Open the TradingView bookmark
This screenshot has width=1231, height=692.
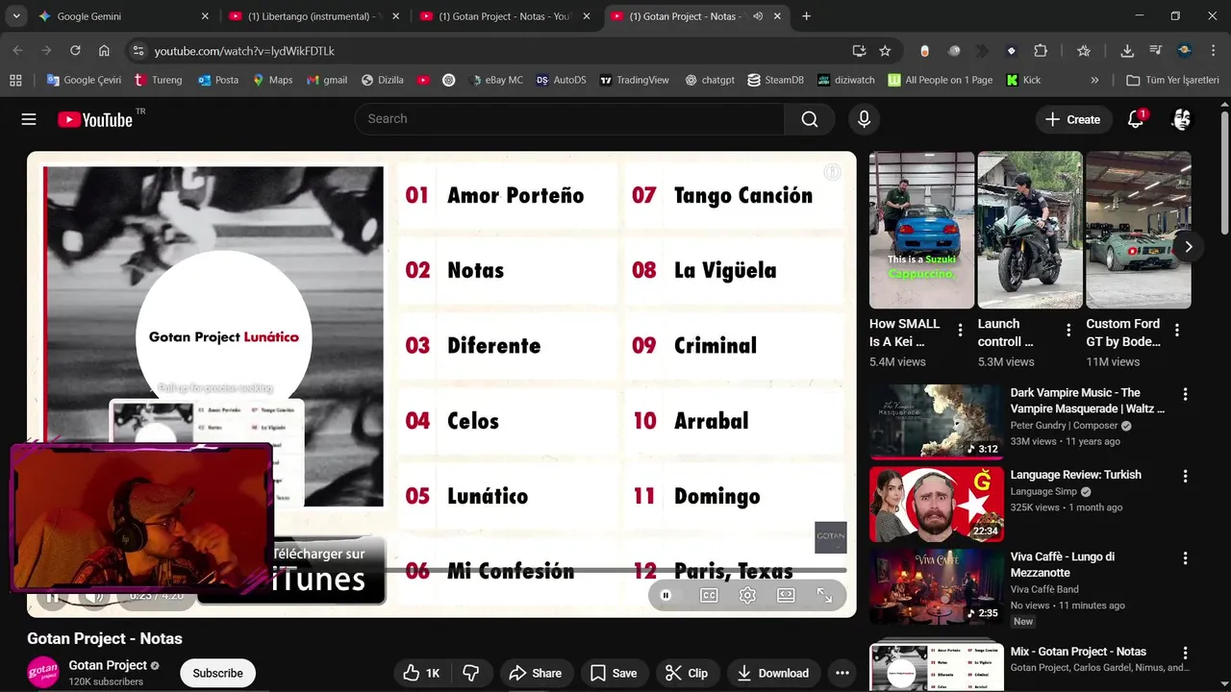(x=634, y=80)
